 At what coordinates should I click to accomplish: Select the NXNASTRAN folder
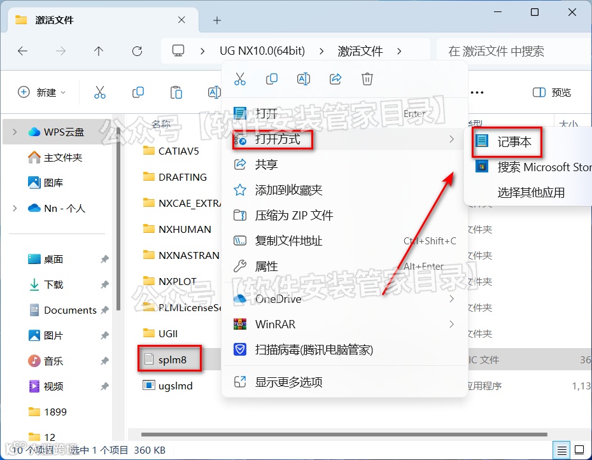pos(181,256)
